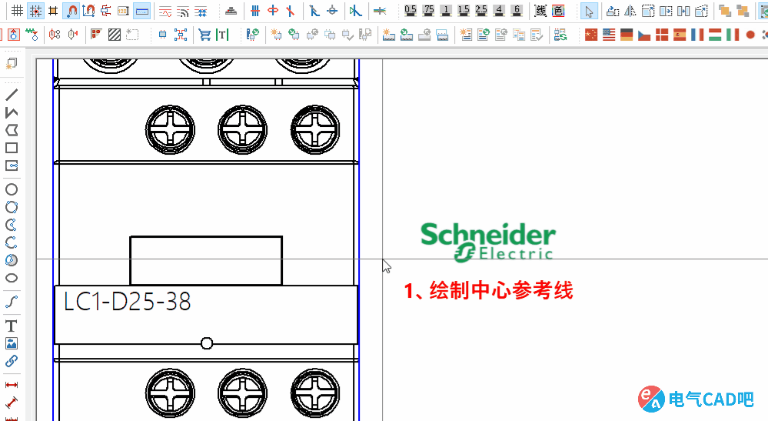
Task: Select the Circle through three points tool
Action: pos(12,207)
